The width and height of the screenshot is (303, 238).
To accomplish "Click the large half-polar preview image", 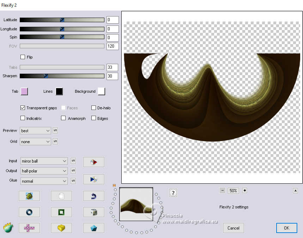I will coord(212,97).
